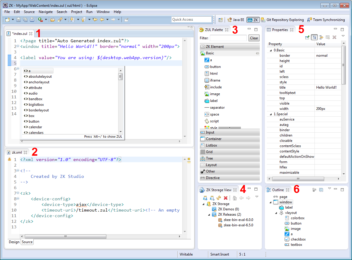Collapse the ZK Releases (2) node

point(209,215)
